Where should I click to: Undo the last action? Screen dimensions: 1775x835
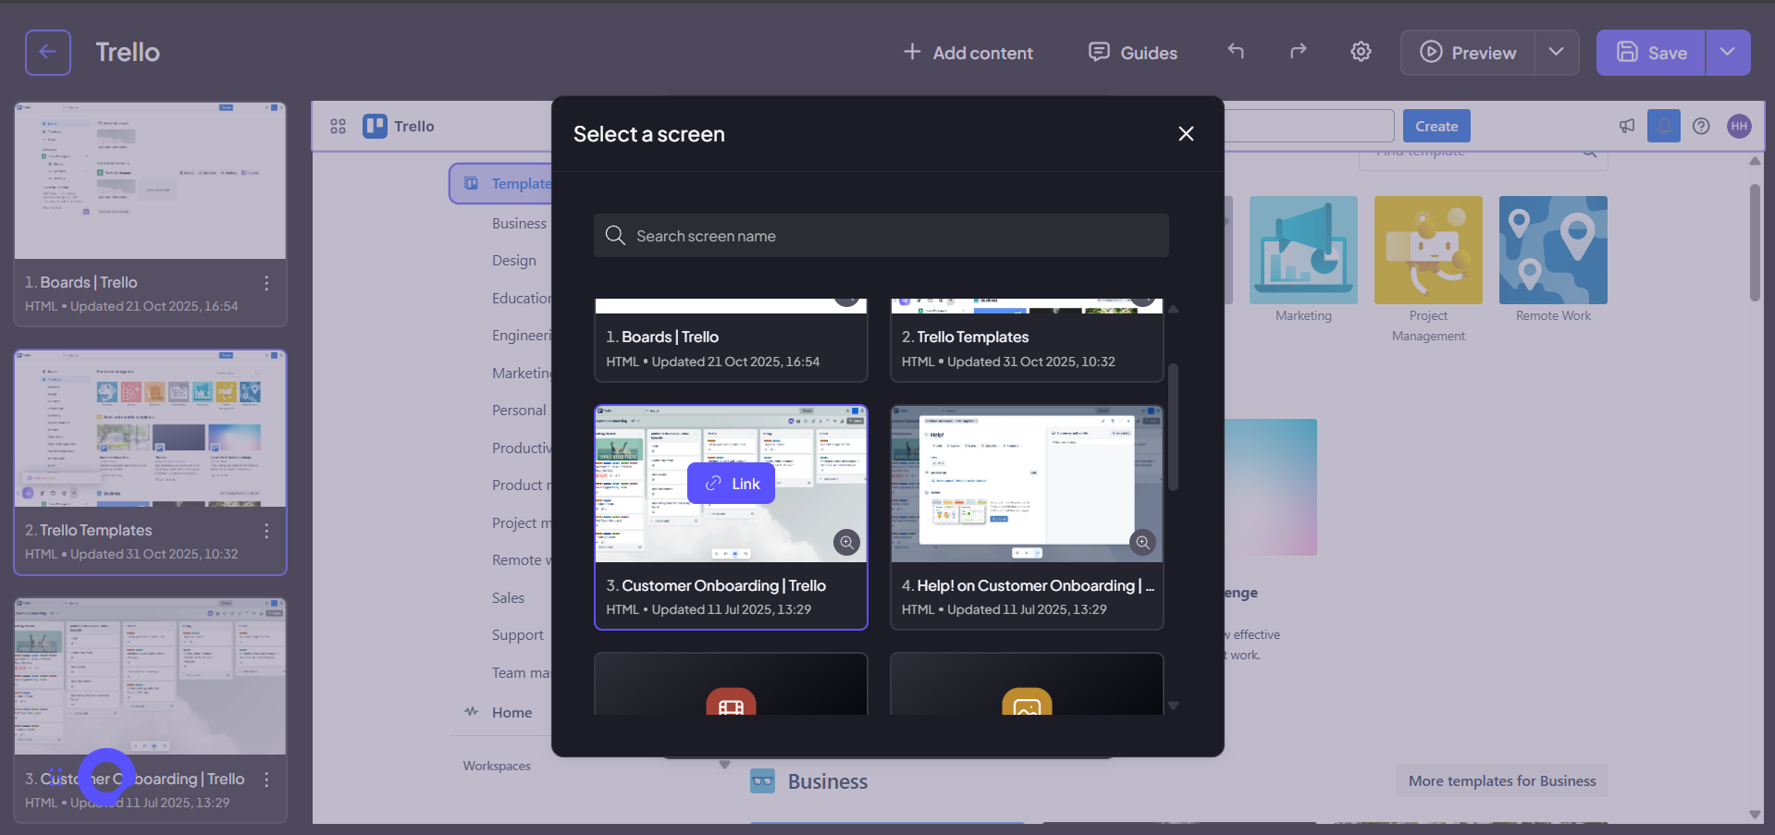tap(1236, 51)
